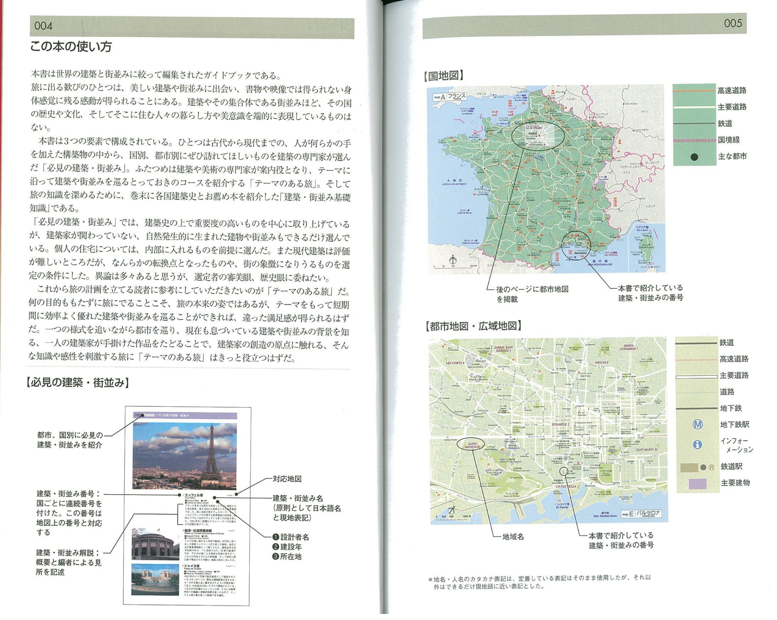Click EIXAMPLE 2 district on Barcelona map

[561, 424]
